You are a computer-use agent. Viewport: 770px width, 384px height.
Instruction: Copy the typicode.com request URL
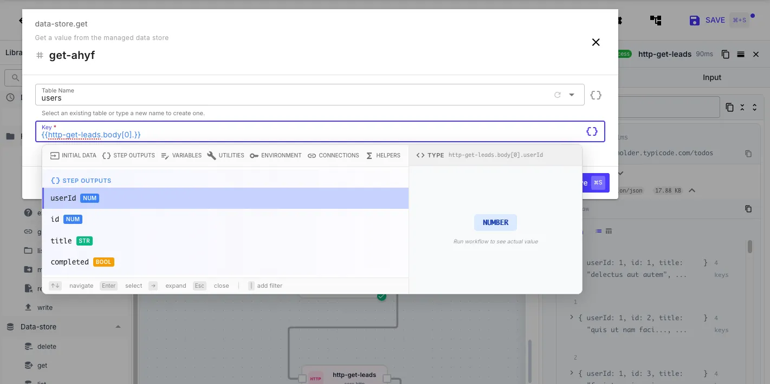pyautogui.click(x=748, y=154)
